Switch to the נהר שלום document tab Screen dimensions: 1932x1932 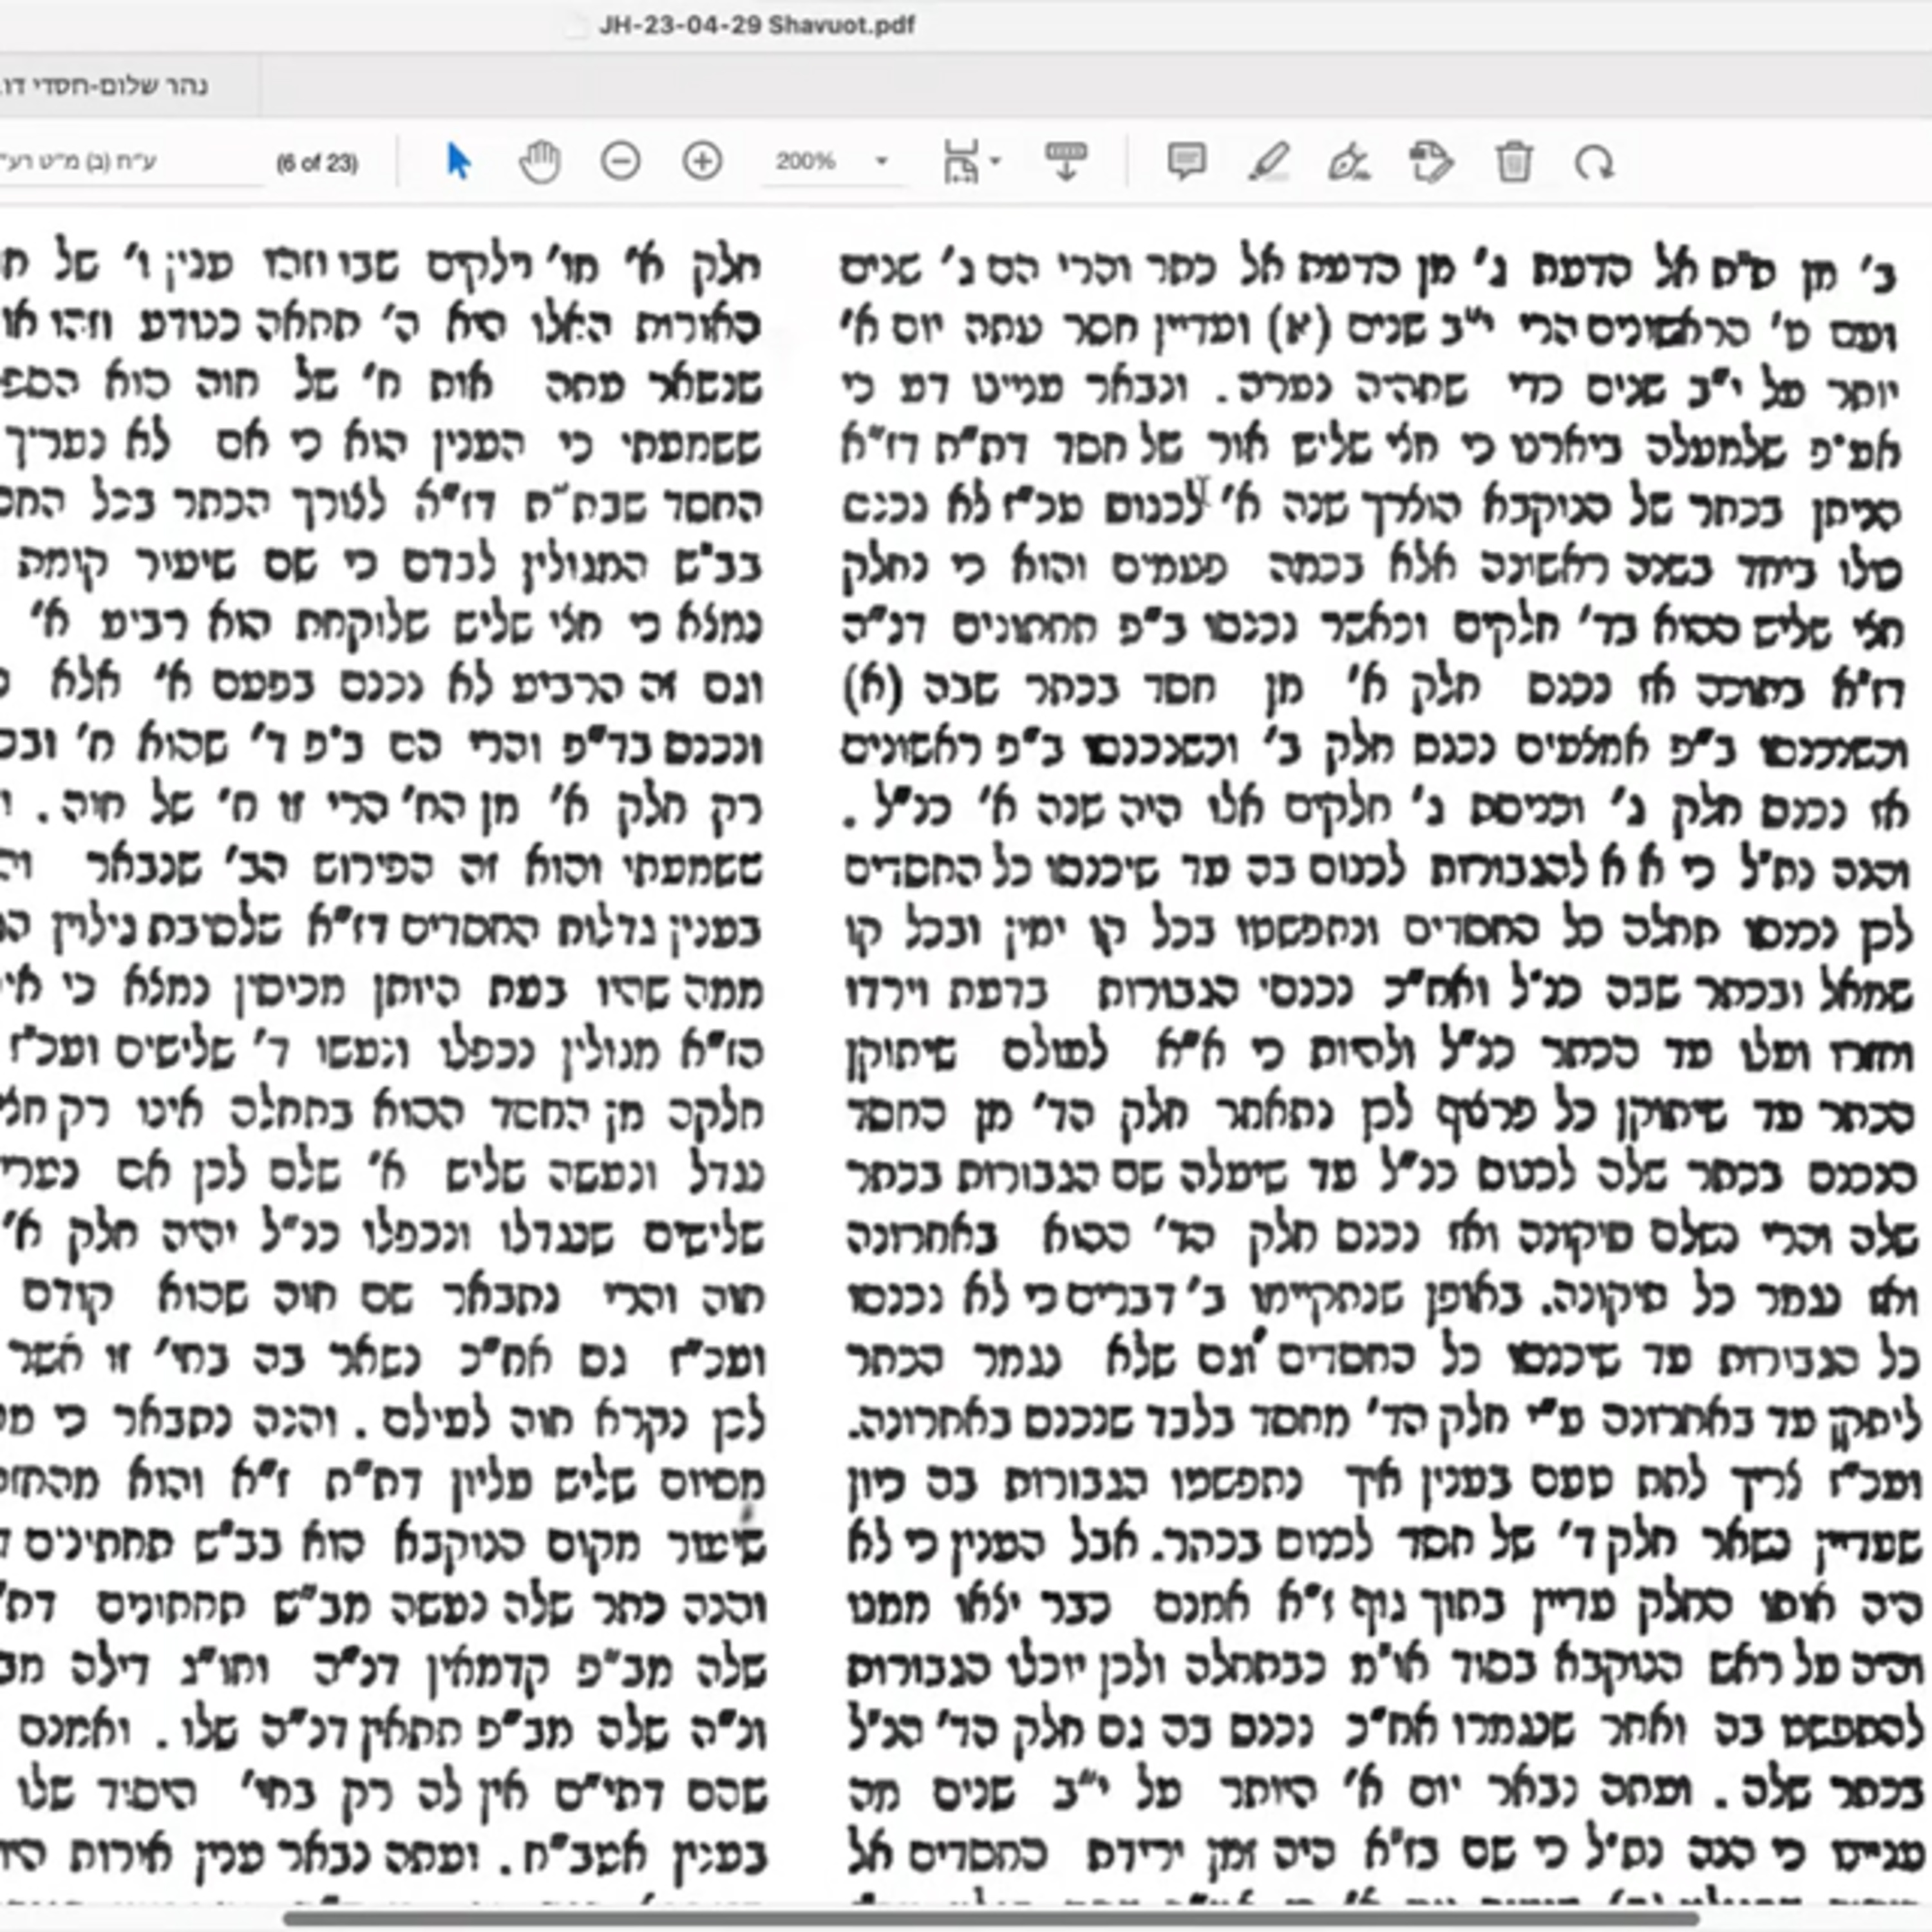click(x=129, y=86)
